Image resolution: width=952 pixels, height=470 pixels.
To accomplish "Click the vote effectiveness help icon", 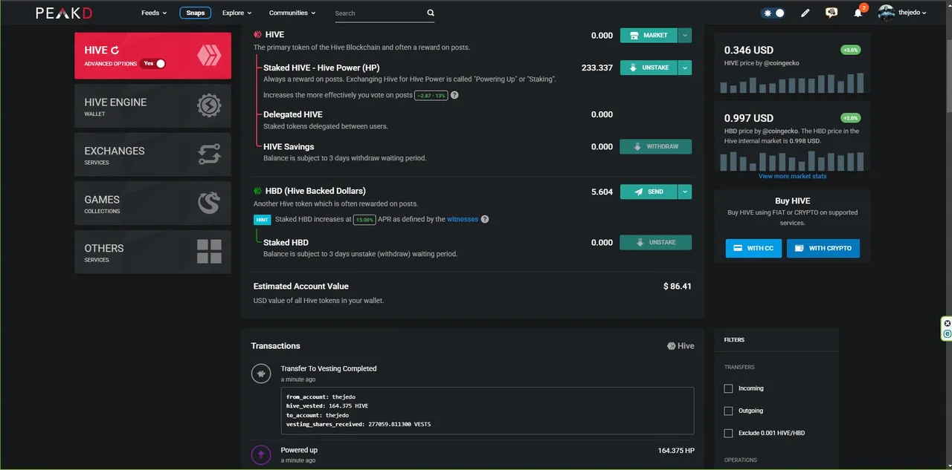I will pos(454,95).
